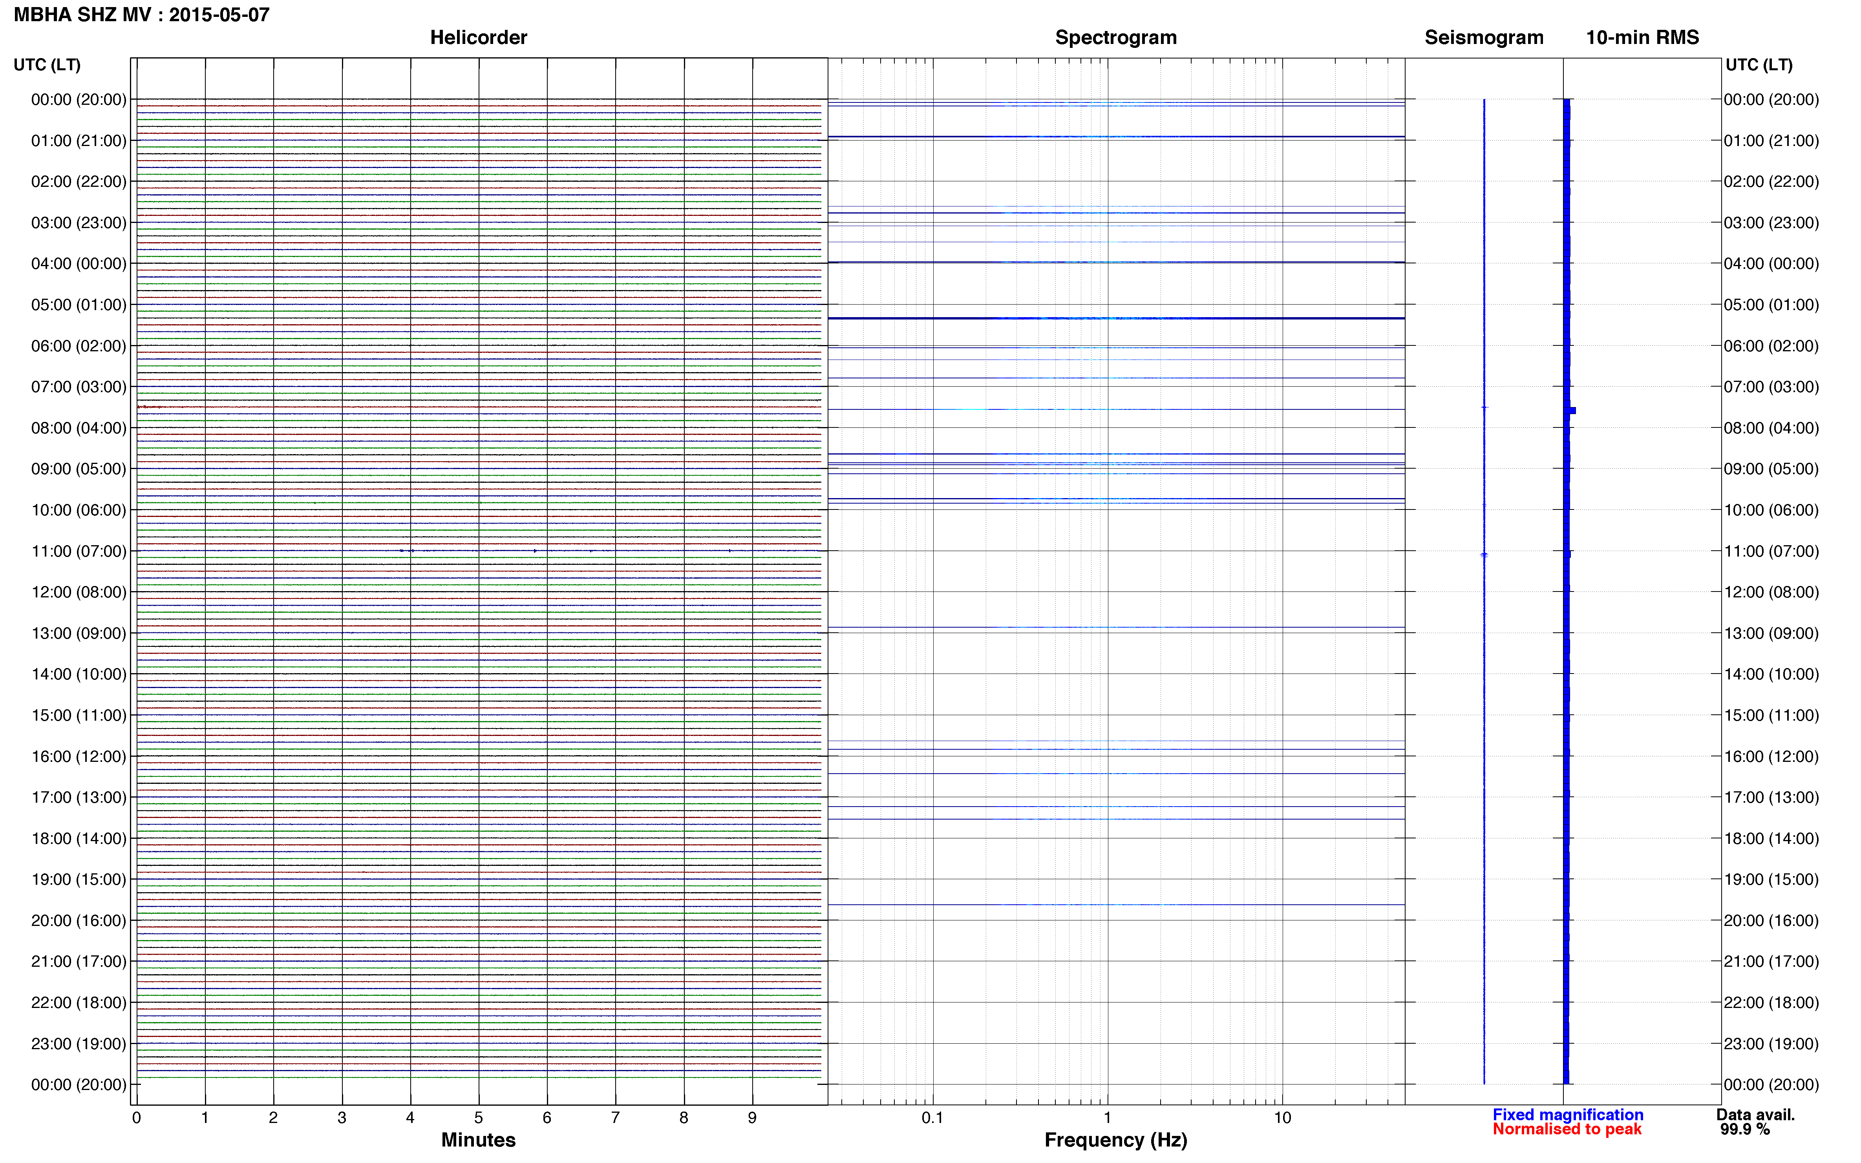Click the Spectrogram panel heading
This screenshot has height=1163, width=1861.
coord(1115,38)
